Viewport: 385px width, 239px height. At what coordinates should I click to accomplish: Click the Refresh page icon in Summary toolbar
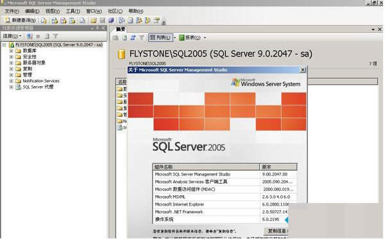124,38
